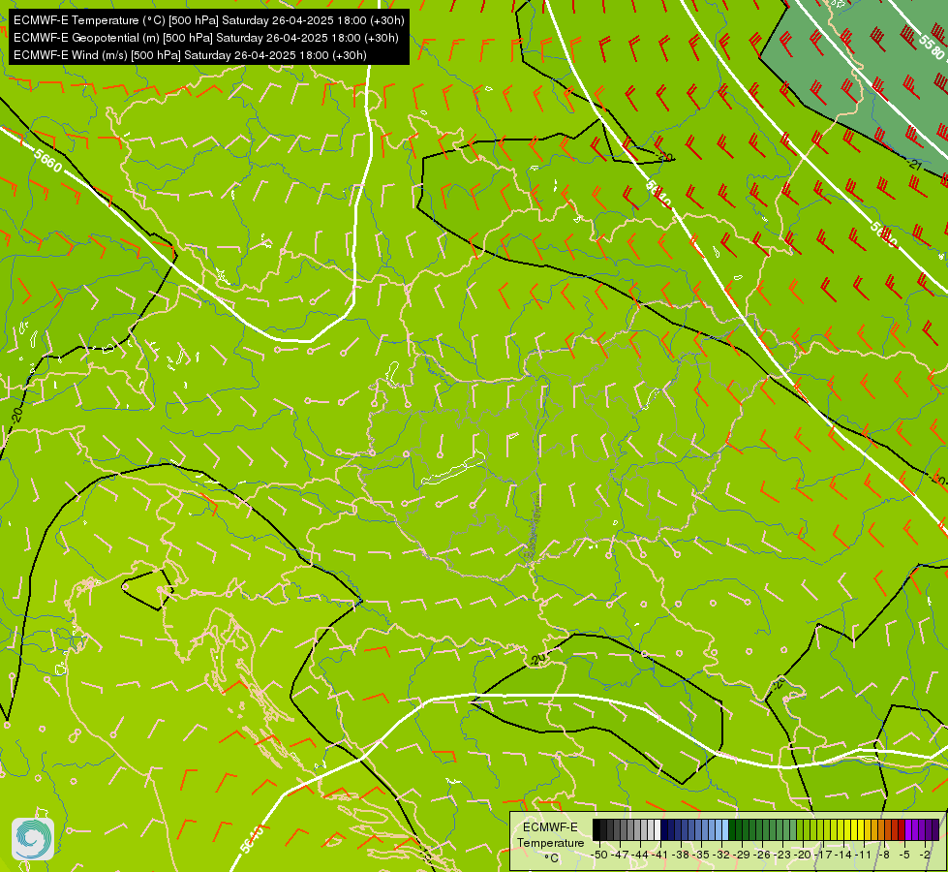Image resolution: width=948 pixels, height=872 pixels.
Task: Click the legend title 'ECMWF-E Temperature °C'
Action: [550, 843]
